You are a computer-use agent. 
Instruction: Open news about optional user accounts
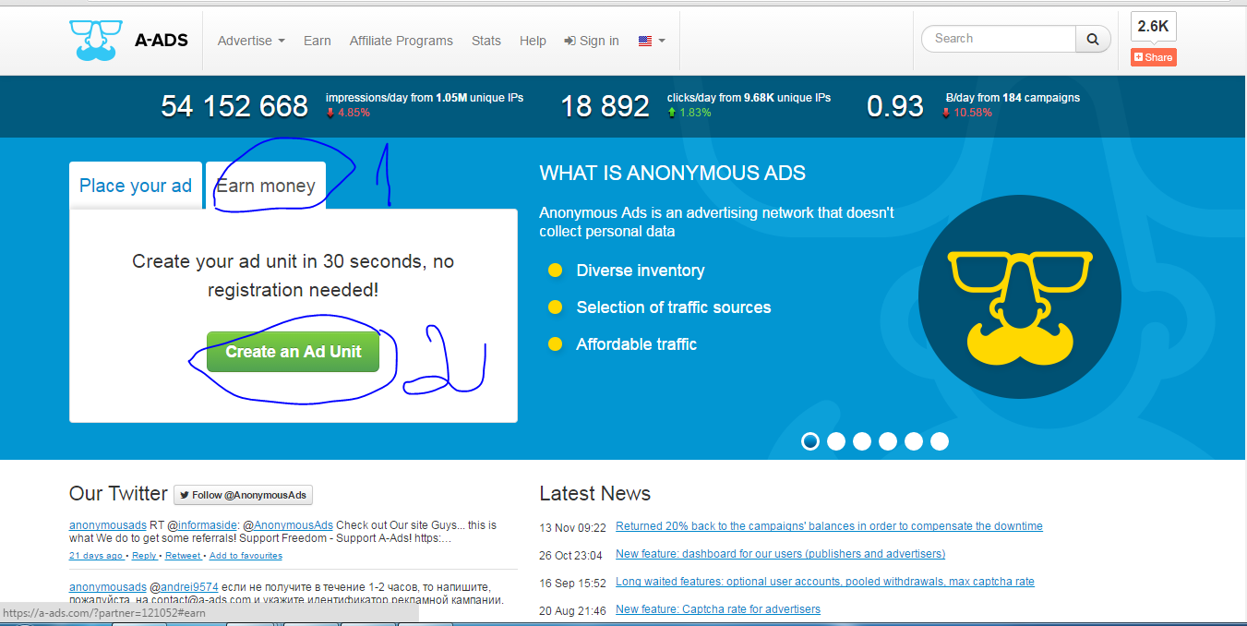tap(825, 582)
